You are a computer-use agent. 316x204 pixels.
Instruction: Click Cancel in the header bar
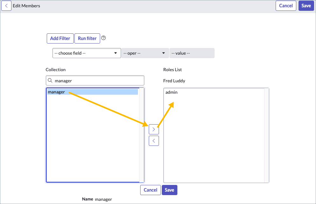point(286,6)
